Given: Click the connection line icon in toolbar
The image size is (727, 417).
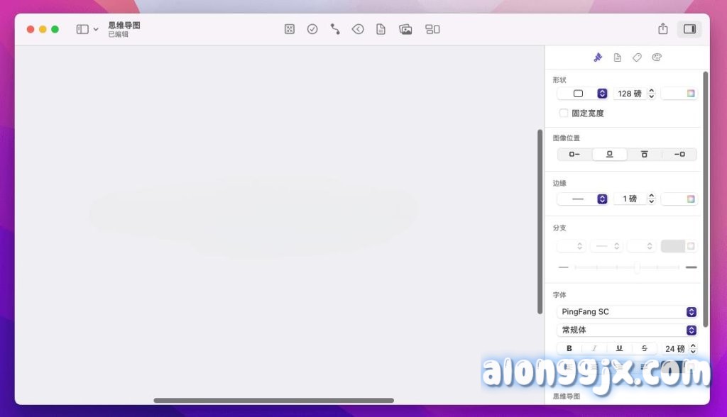Looking at the screenshot, I should click(x=335, y=29).
